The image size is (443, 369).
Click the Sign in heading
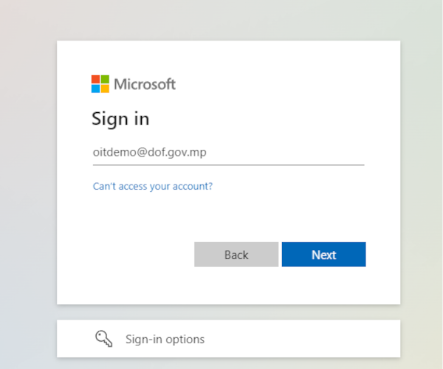(120, 119)
